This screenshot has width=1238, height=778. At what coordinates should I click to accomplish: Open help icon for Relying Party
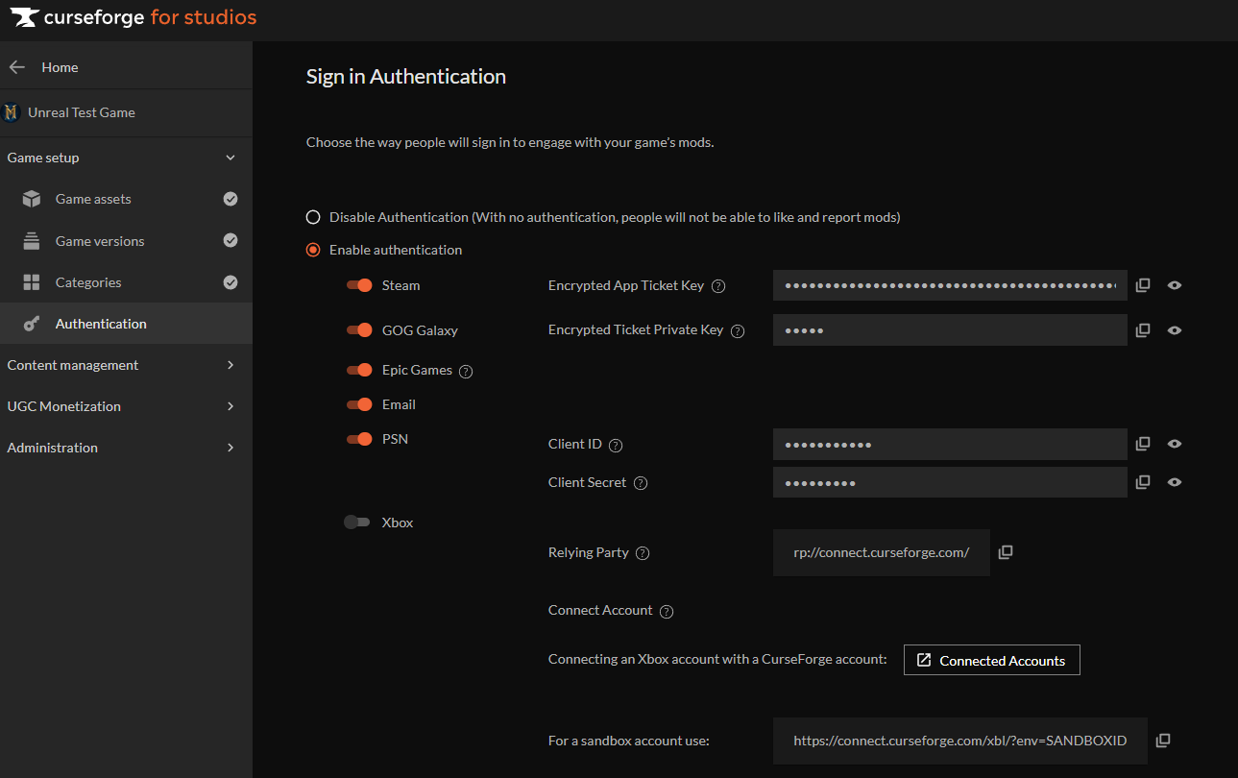pos(643,553)
